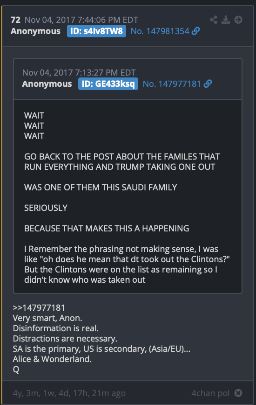Viewport: 256px width, 405px height.
Task: Click the quoted post 7:13:27 PM timestamp
Action: point(79,73)
